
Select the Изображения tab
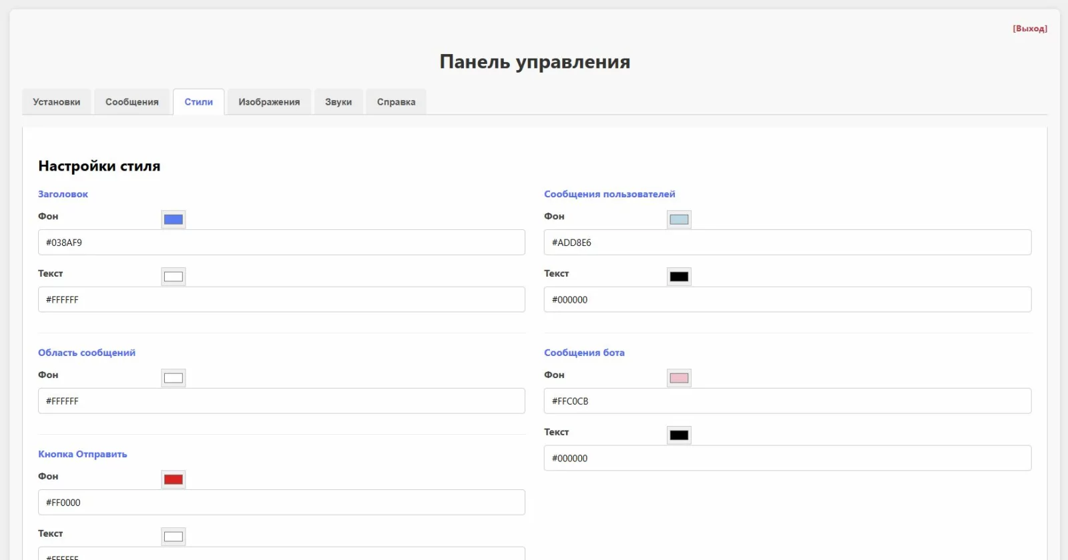269,102
